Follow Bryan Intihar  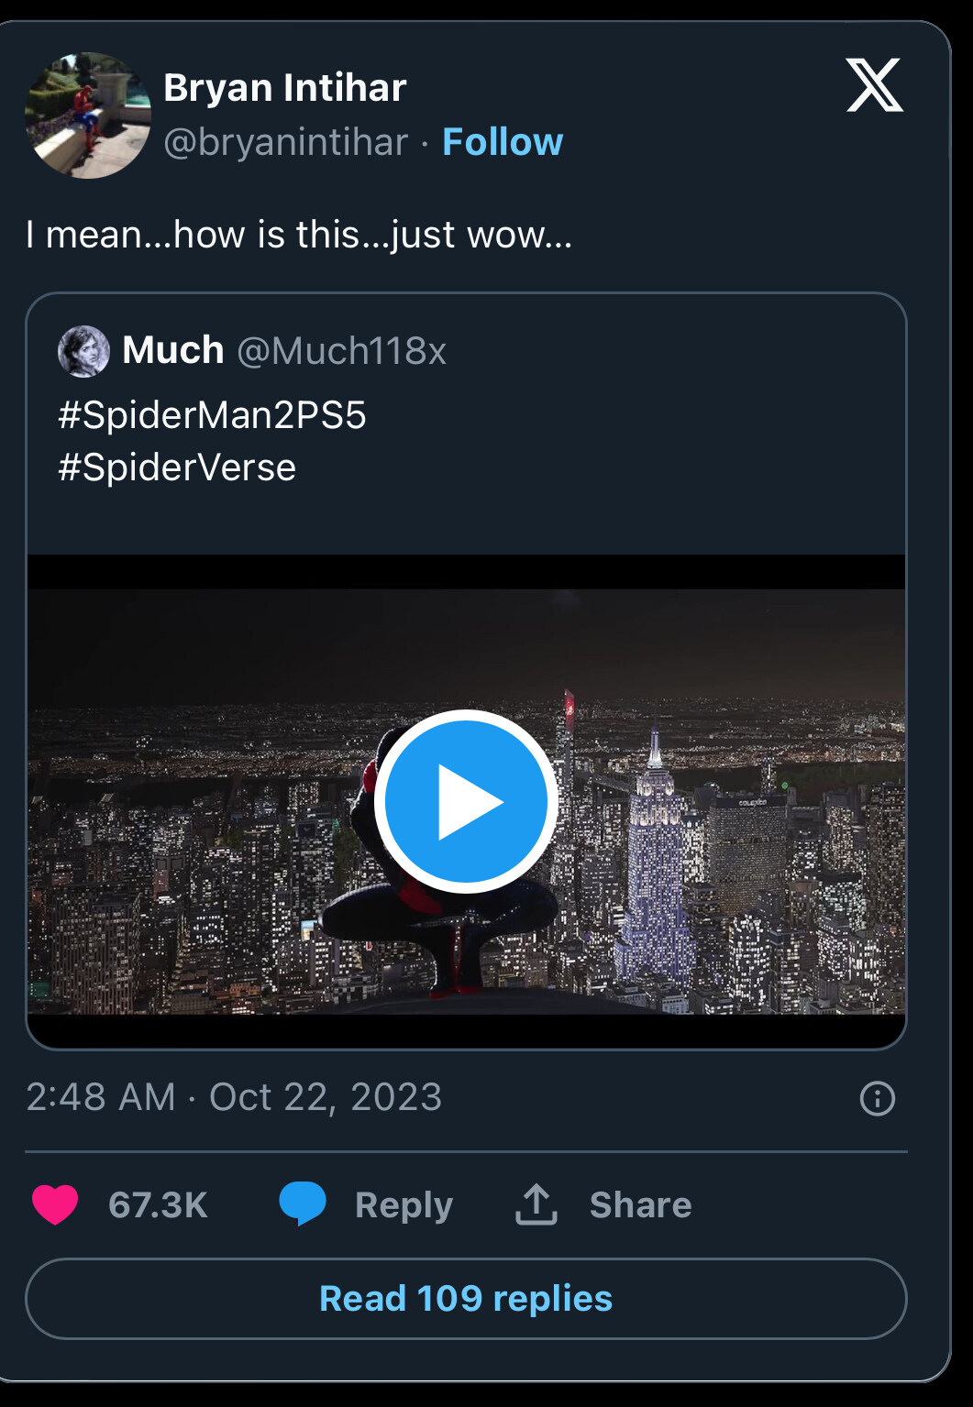[x=503, y=142]
